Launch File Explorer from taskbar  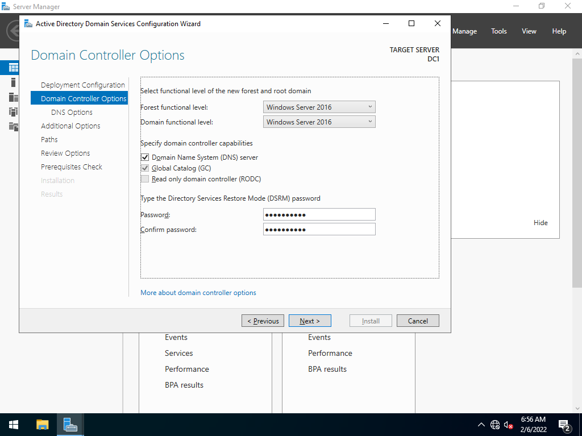42,425
